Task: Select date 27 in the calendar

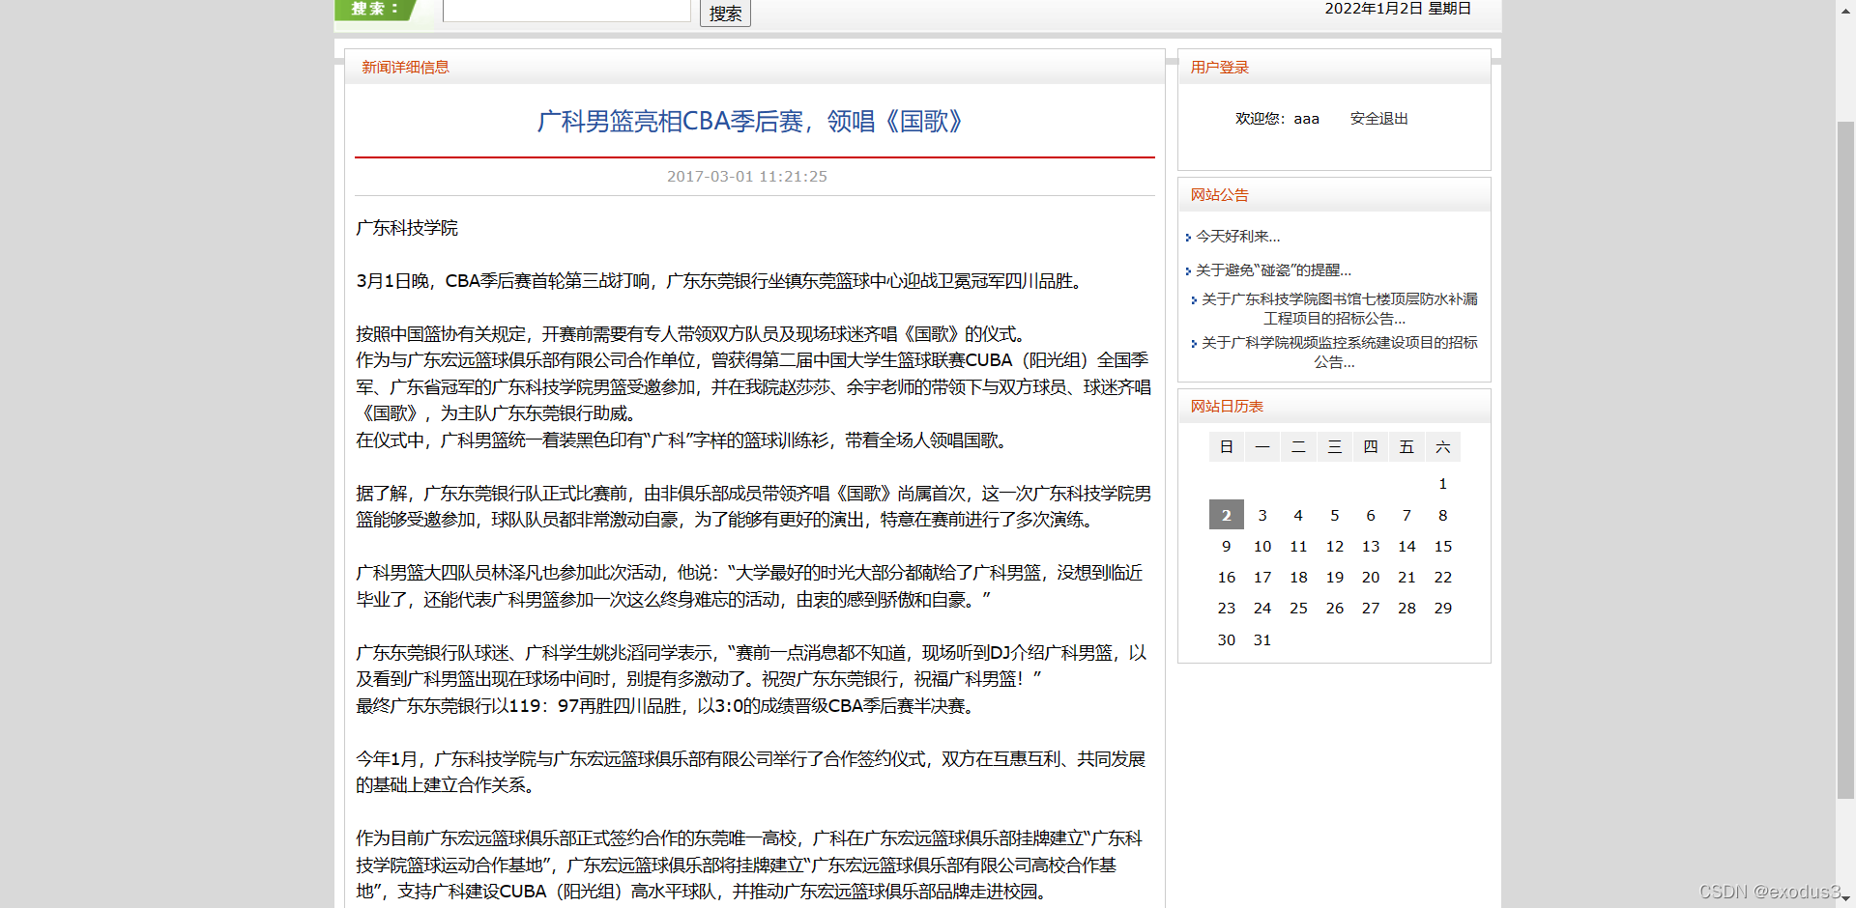Action: click(x=1370, y=609)
